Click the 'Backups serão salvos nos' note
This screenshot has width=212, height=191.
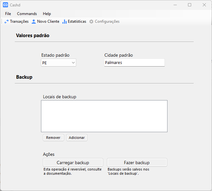(128, 171)
